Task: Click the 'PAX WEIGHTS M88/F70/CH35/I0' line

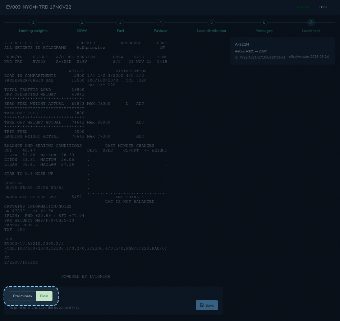Action: (39, 220)
